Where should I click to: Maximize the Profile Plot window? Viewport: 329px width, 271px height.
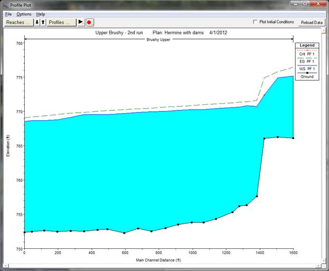[x=305, y=4]
